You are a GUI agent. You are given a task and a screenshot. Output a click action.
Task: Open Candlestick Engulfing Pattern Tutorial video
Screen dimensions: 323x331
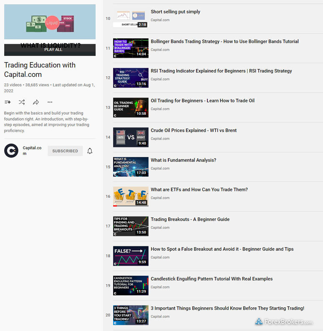[212, 279]
